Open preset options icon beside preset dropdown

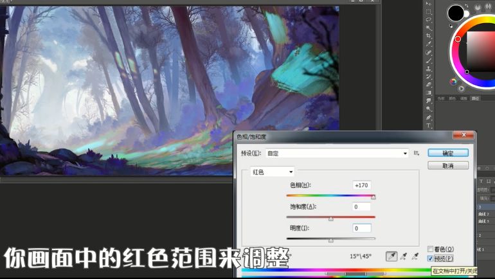point(417,153)
